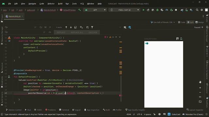The image size is (209, 117).
Task: Open Search Everywhere magnifier icon
Action: 197,10
